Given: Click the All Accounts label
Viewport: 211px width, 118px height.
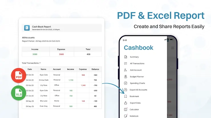Looking at the screenshot, I should 28,38.
